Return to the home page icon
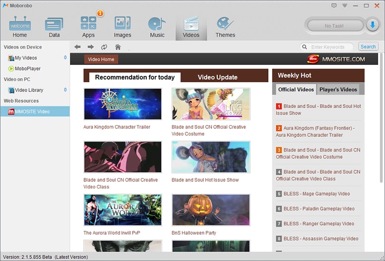This screenshot has width=385, height=261. [118, 47]
